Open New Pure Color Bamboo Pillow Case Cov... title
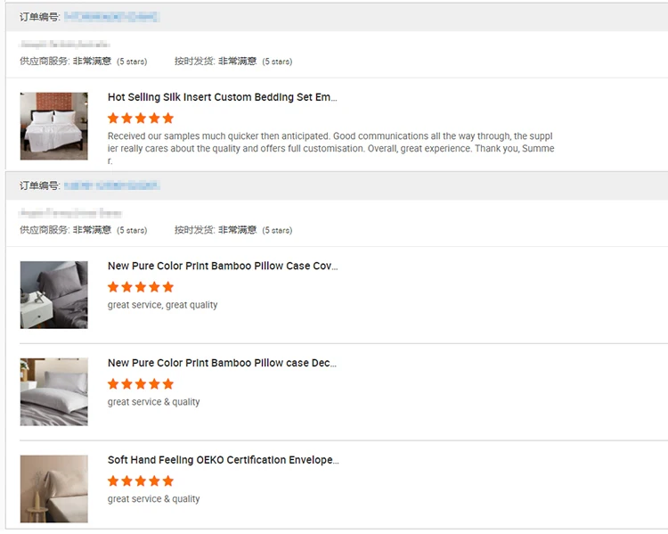 pos(223,266)
